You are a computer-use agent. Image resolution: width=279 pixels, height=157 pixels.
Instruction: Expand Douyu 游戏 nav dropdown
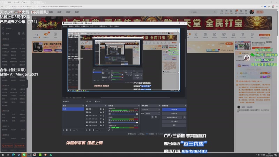tap(68, 12)
